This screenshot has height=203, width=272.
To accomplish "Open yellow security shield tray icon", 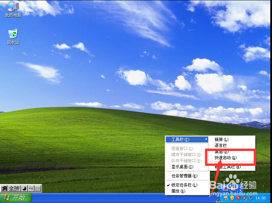I will (x=232, y=198).
